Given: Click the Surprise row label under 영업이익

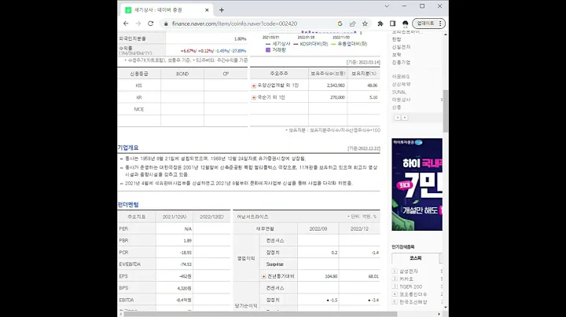Looking at the screenshot, I should pyautogui.click(x=274, y=264).
